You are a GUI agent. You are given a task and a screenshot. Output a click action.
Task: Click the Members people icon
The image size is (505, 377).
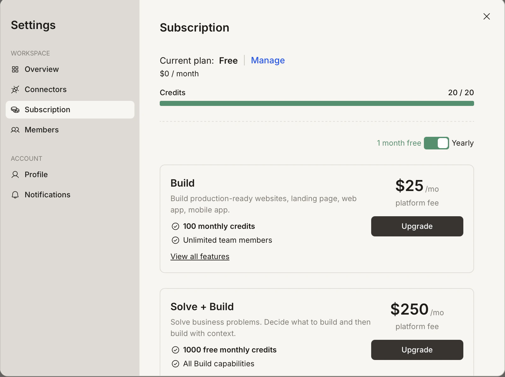click(x=15, y=130)
